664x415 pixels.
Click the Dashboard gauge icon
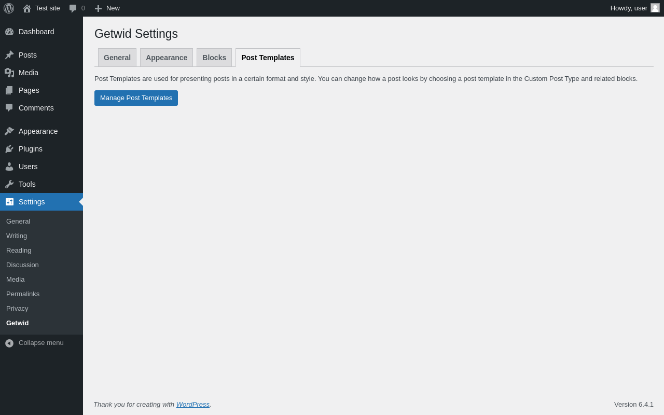pos(9,32)
